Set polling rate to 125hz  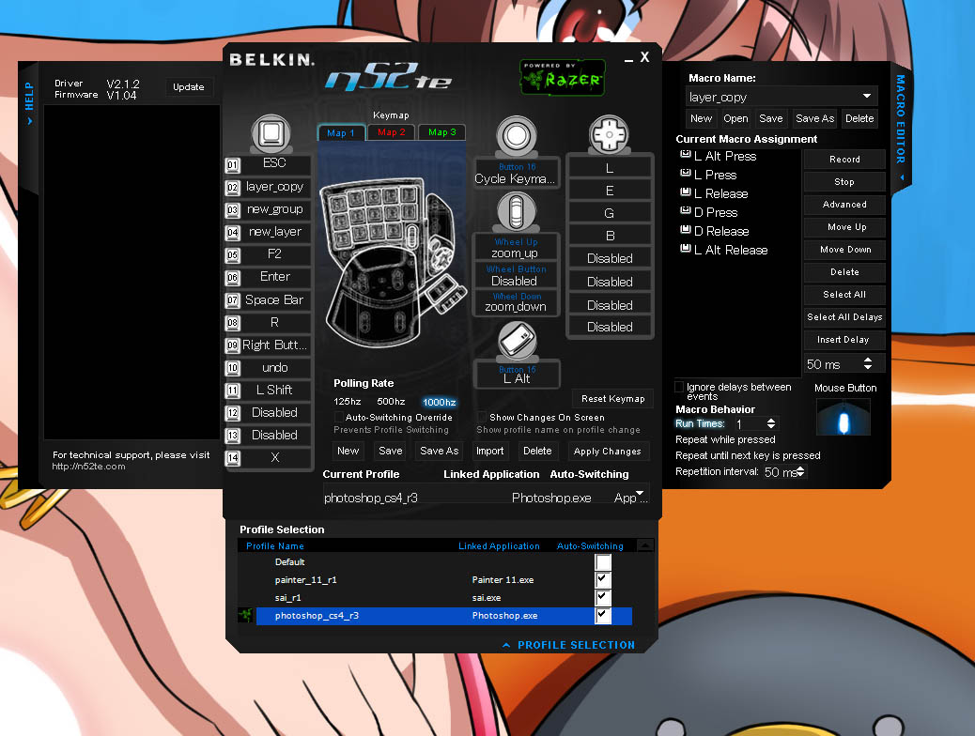[x=347, y=402]
